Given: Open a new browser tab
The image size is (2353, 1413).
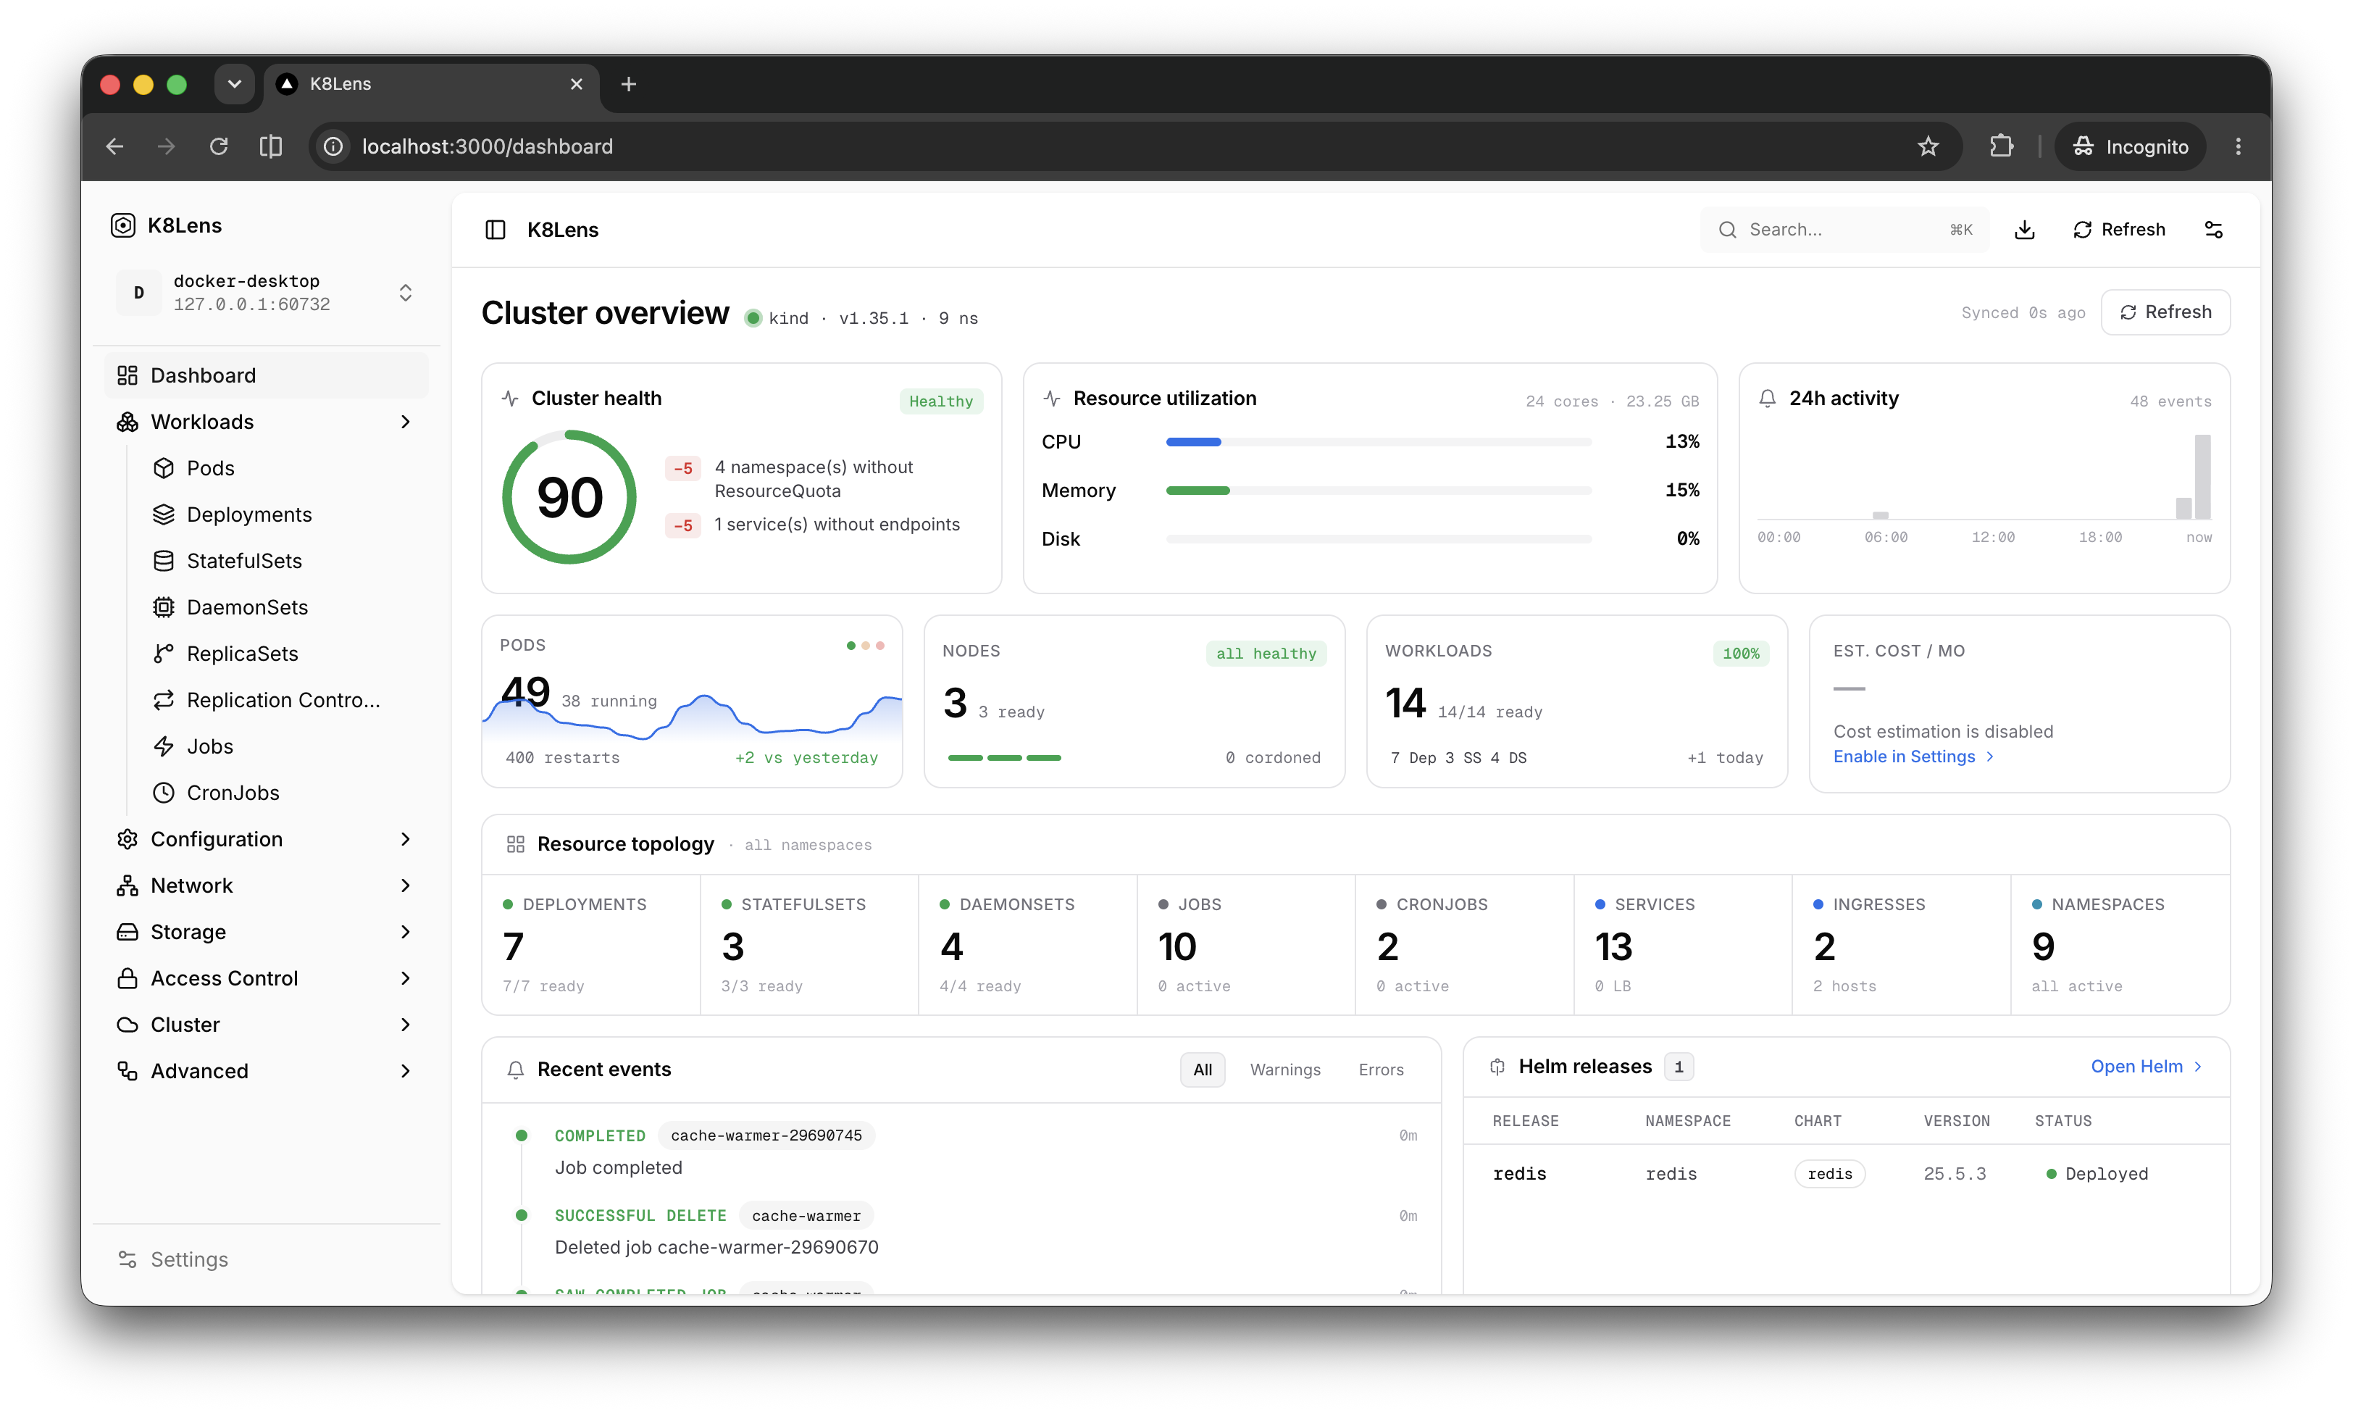Looking at the screenshot, I should [628, 84].
